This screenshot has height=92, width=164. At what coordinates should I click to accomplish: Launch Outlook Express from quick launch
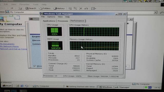(27, 86)
